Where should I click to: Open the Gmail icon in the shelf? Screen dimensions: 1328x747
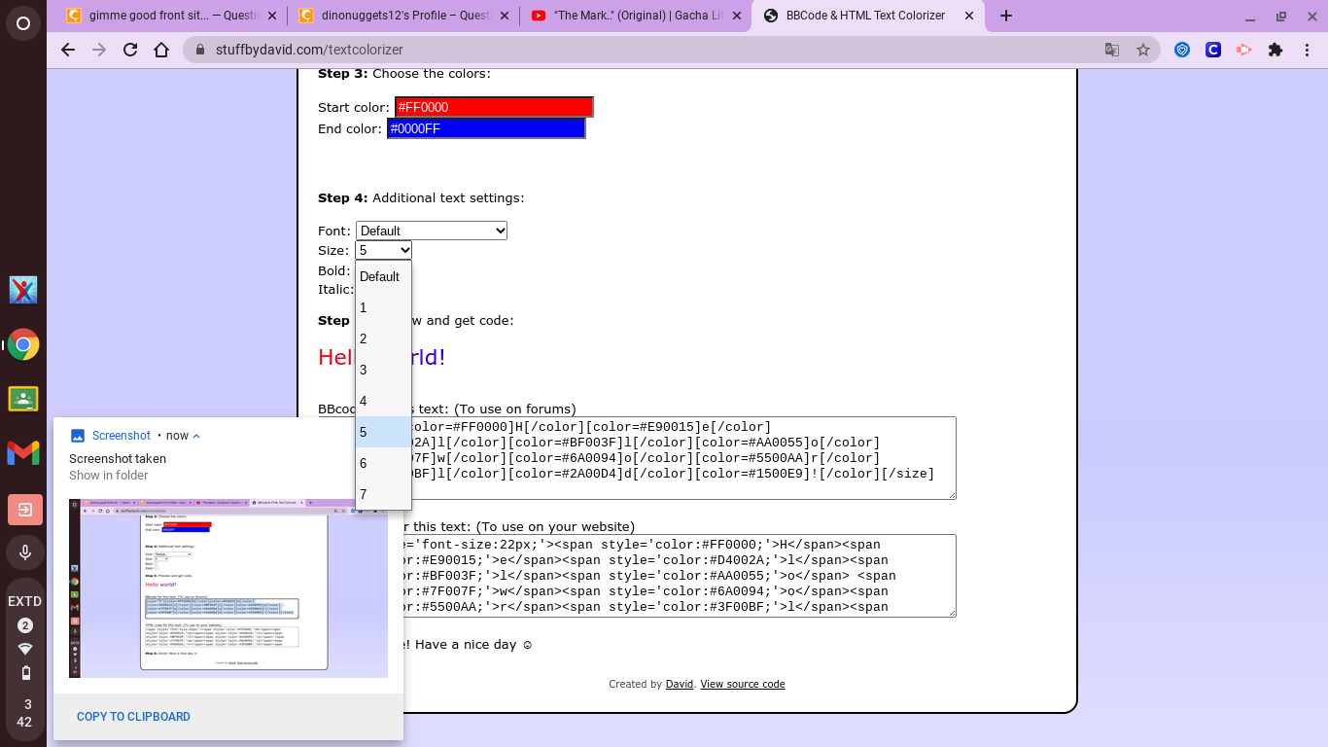pos(23,452)
